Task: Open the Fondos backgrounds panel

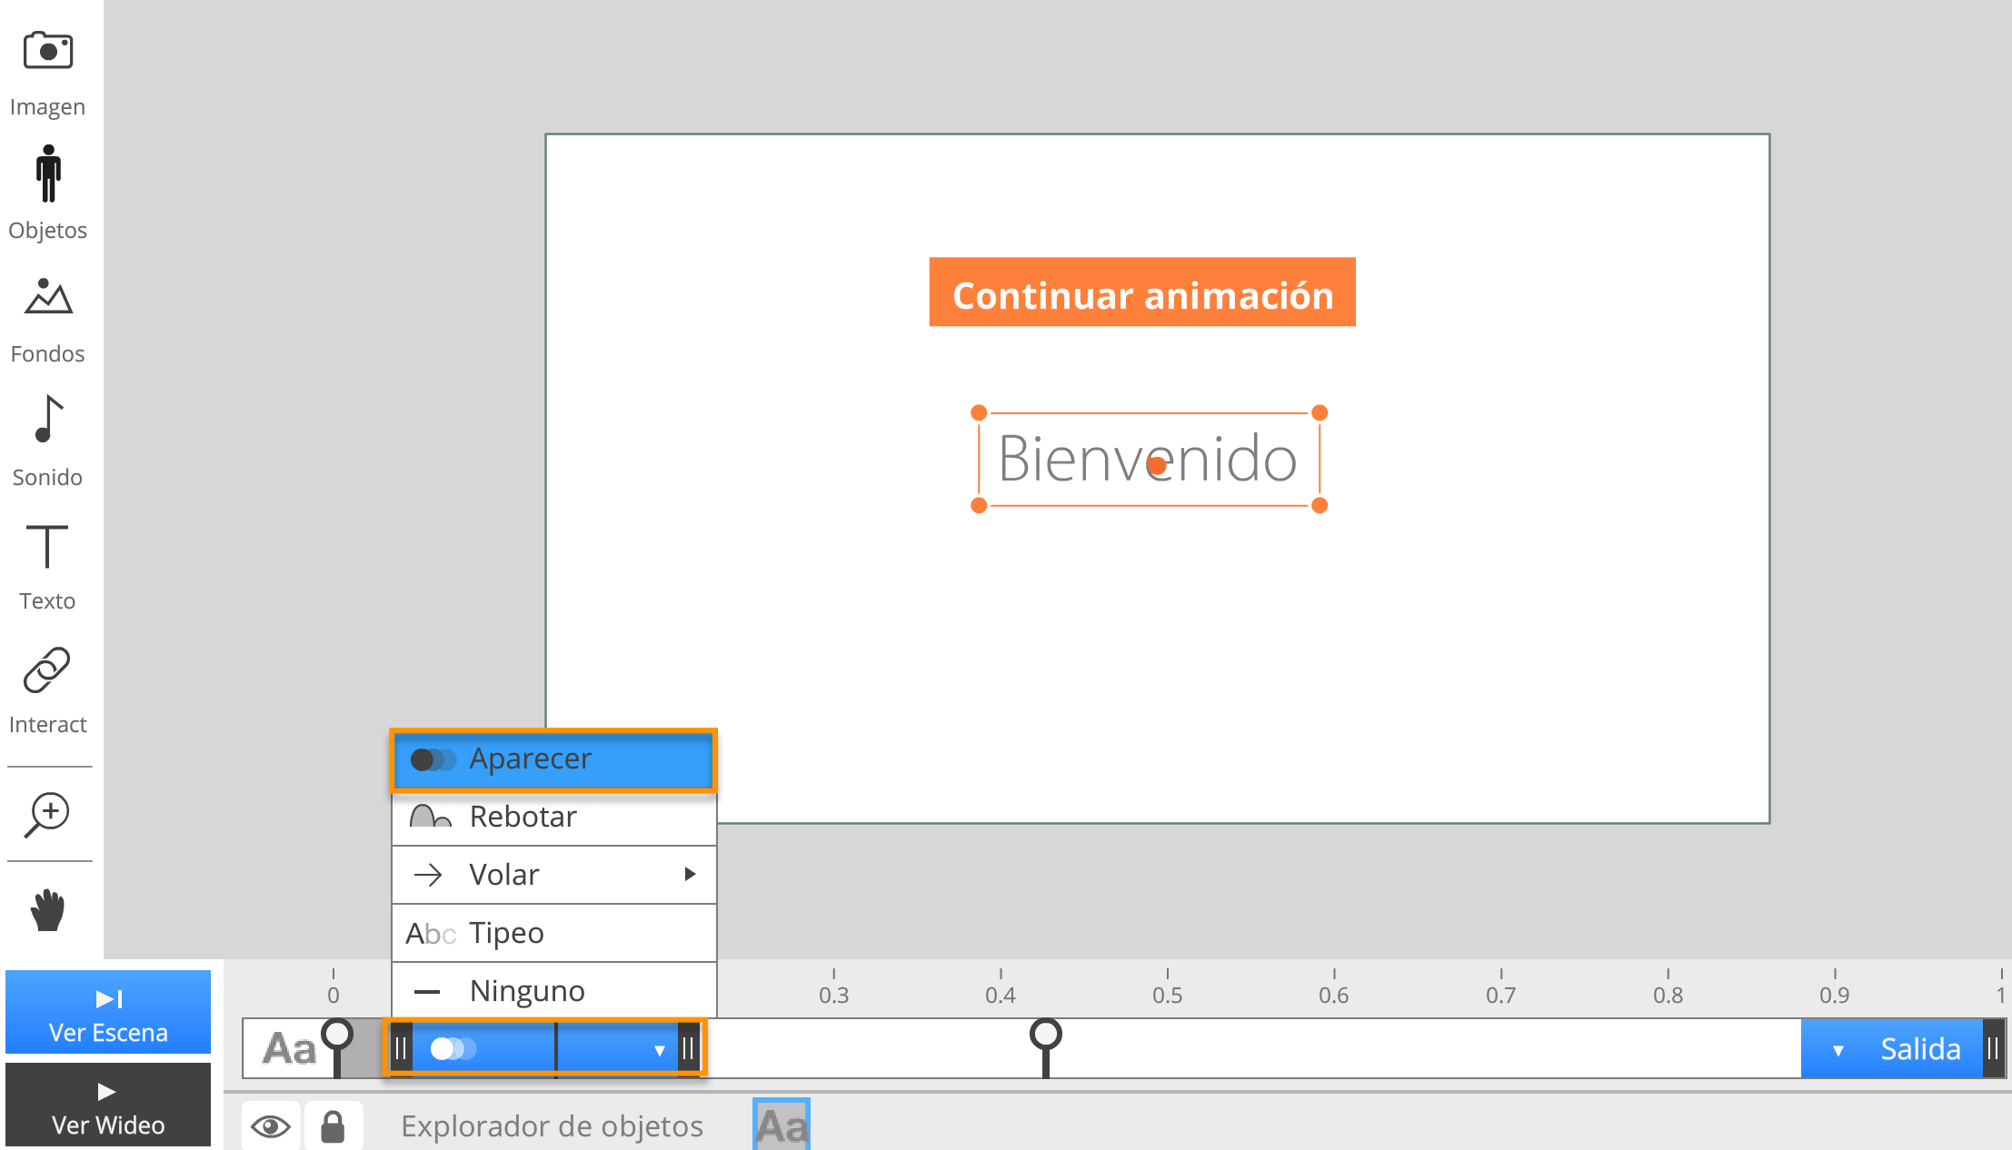Action: coord(47,297)
